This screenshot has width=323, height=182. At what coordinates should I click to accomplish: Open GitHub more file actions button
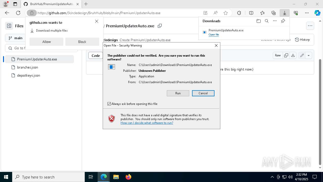point(310,26)
